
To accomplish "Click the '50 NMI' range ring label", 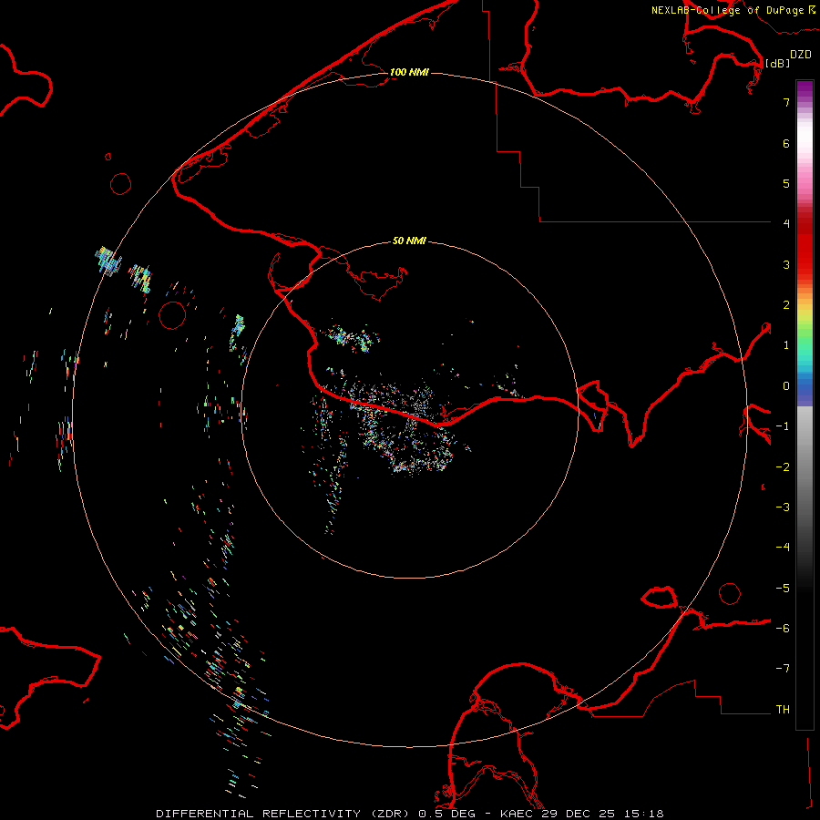I will (x=409, y=241).
